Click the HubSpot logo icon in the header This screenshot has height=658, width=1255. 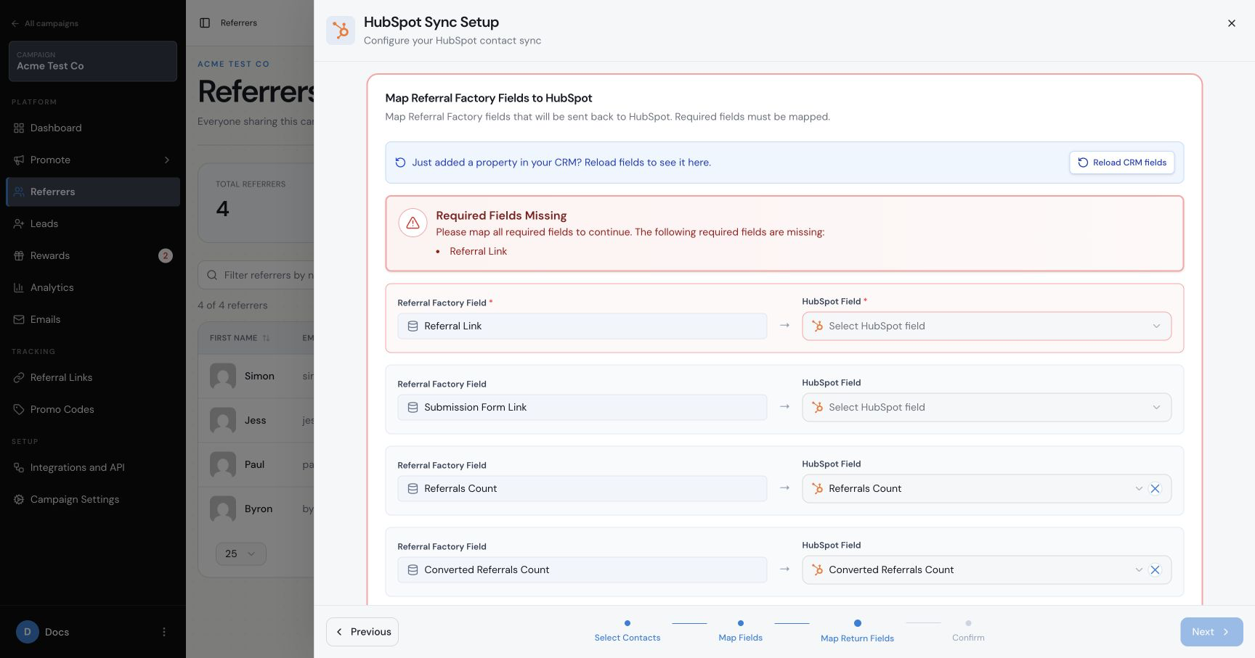coord(341,30)
